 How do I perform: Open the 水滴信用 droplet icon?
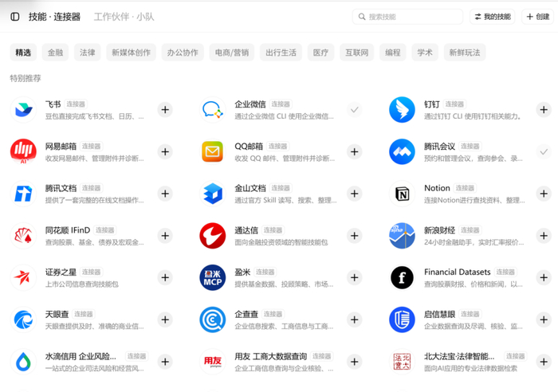tap(23, 362)
